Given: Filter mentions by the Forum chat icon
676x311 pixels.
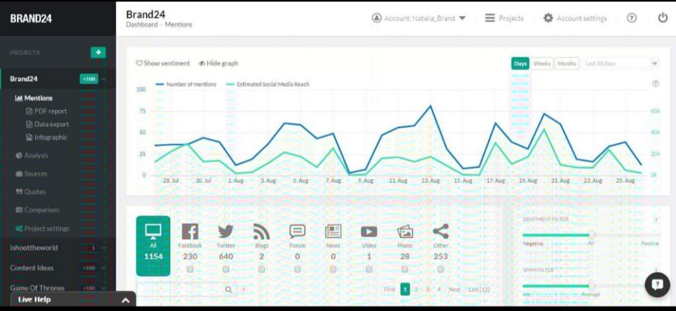Looking at the screenshot, I should 298,232.
